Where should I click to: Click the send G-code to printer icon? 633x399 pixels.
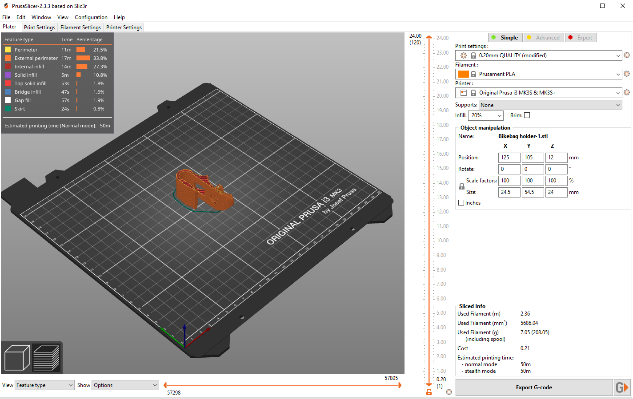[622, 387]
